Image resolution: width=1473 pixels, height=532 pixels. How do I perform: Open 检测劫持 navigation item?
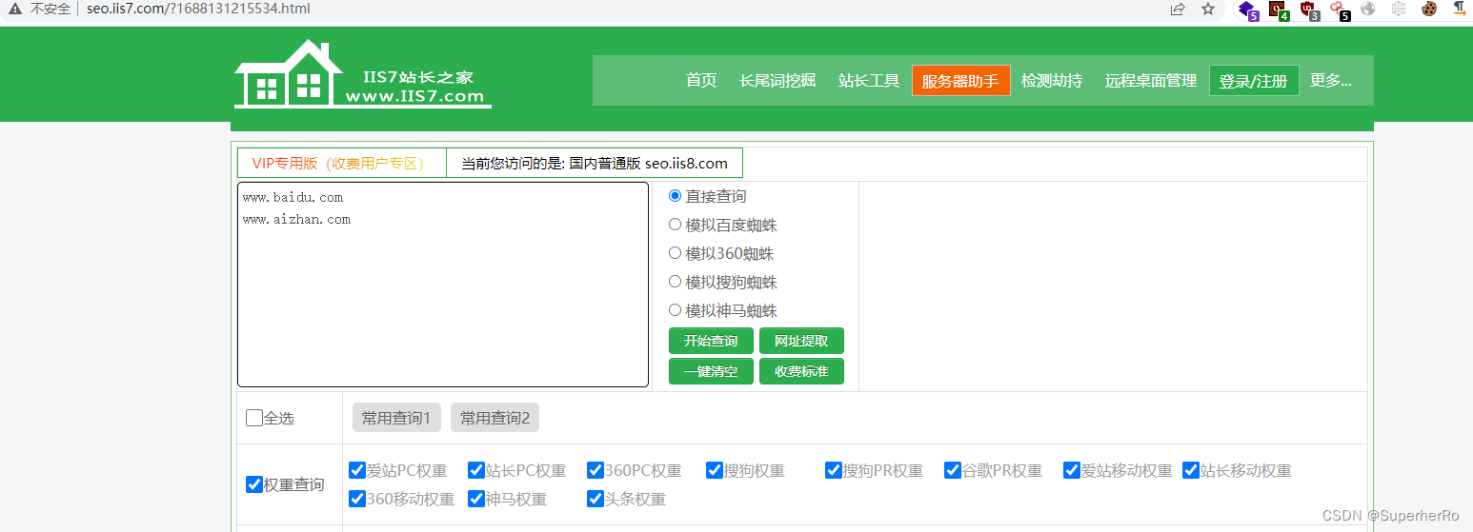pos(1052,81)
